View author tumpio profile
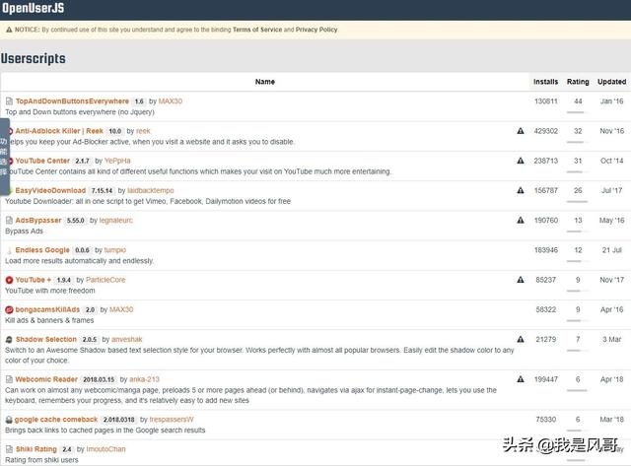The image size is (631, 466). 115,250
